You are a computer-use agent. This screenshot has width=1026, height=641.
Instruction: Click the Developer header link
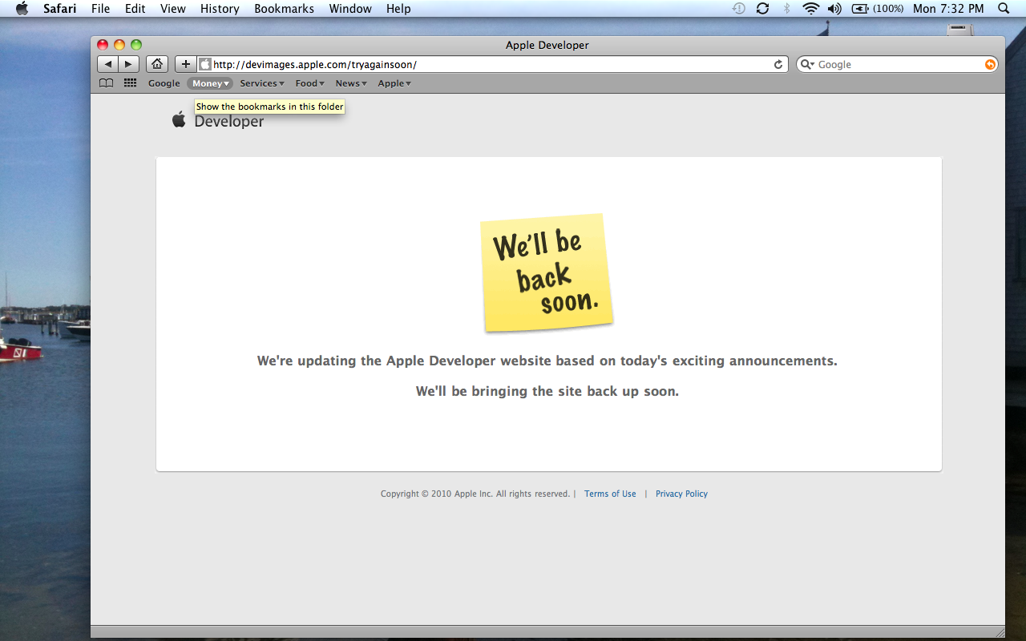[229, 121]
